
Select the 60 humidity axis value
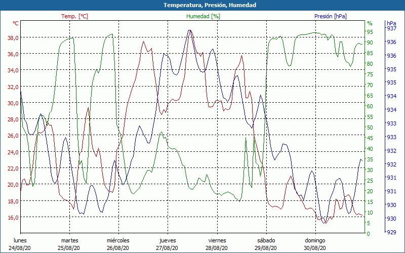pyautogui.click(x=370, y=107)
